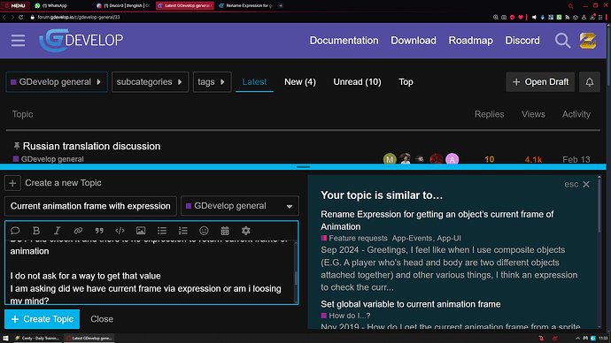
Task: Open Documentation link
Action: [344, 41]
